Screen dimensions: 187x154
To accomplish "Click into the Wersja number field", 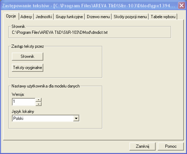I will click(24, 102).
